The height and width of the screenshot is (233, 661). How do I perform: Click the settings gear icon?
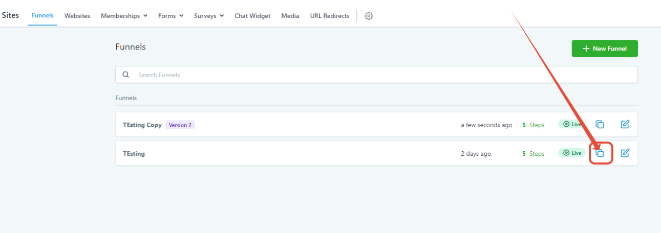click(x=369, y=16)
